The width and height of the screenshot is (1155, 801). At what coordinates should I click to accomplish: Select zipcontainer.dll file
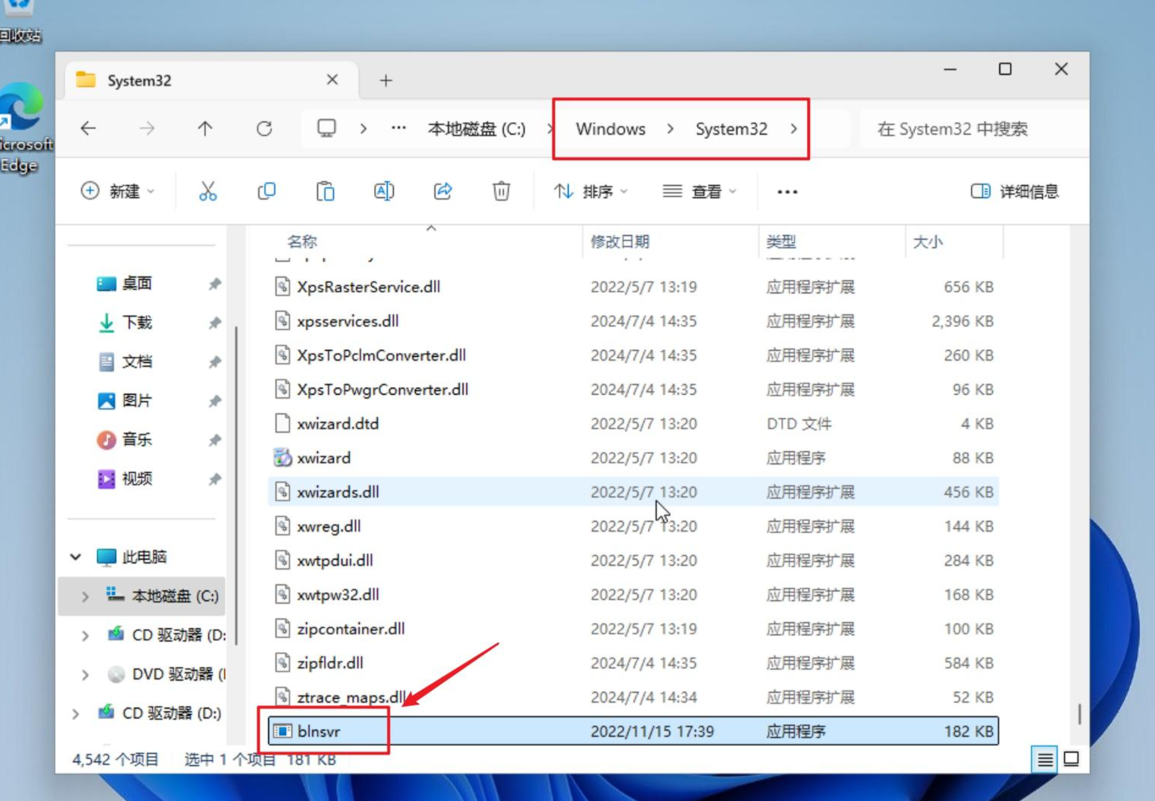[x=633, y=629]
